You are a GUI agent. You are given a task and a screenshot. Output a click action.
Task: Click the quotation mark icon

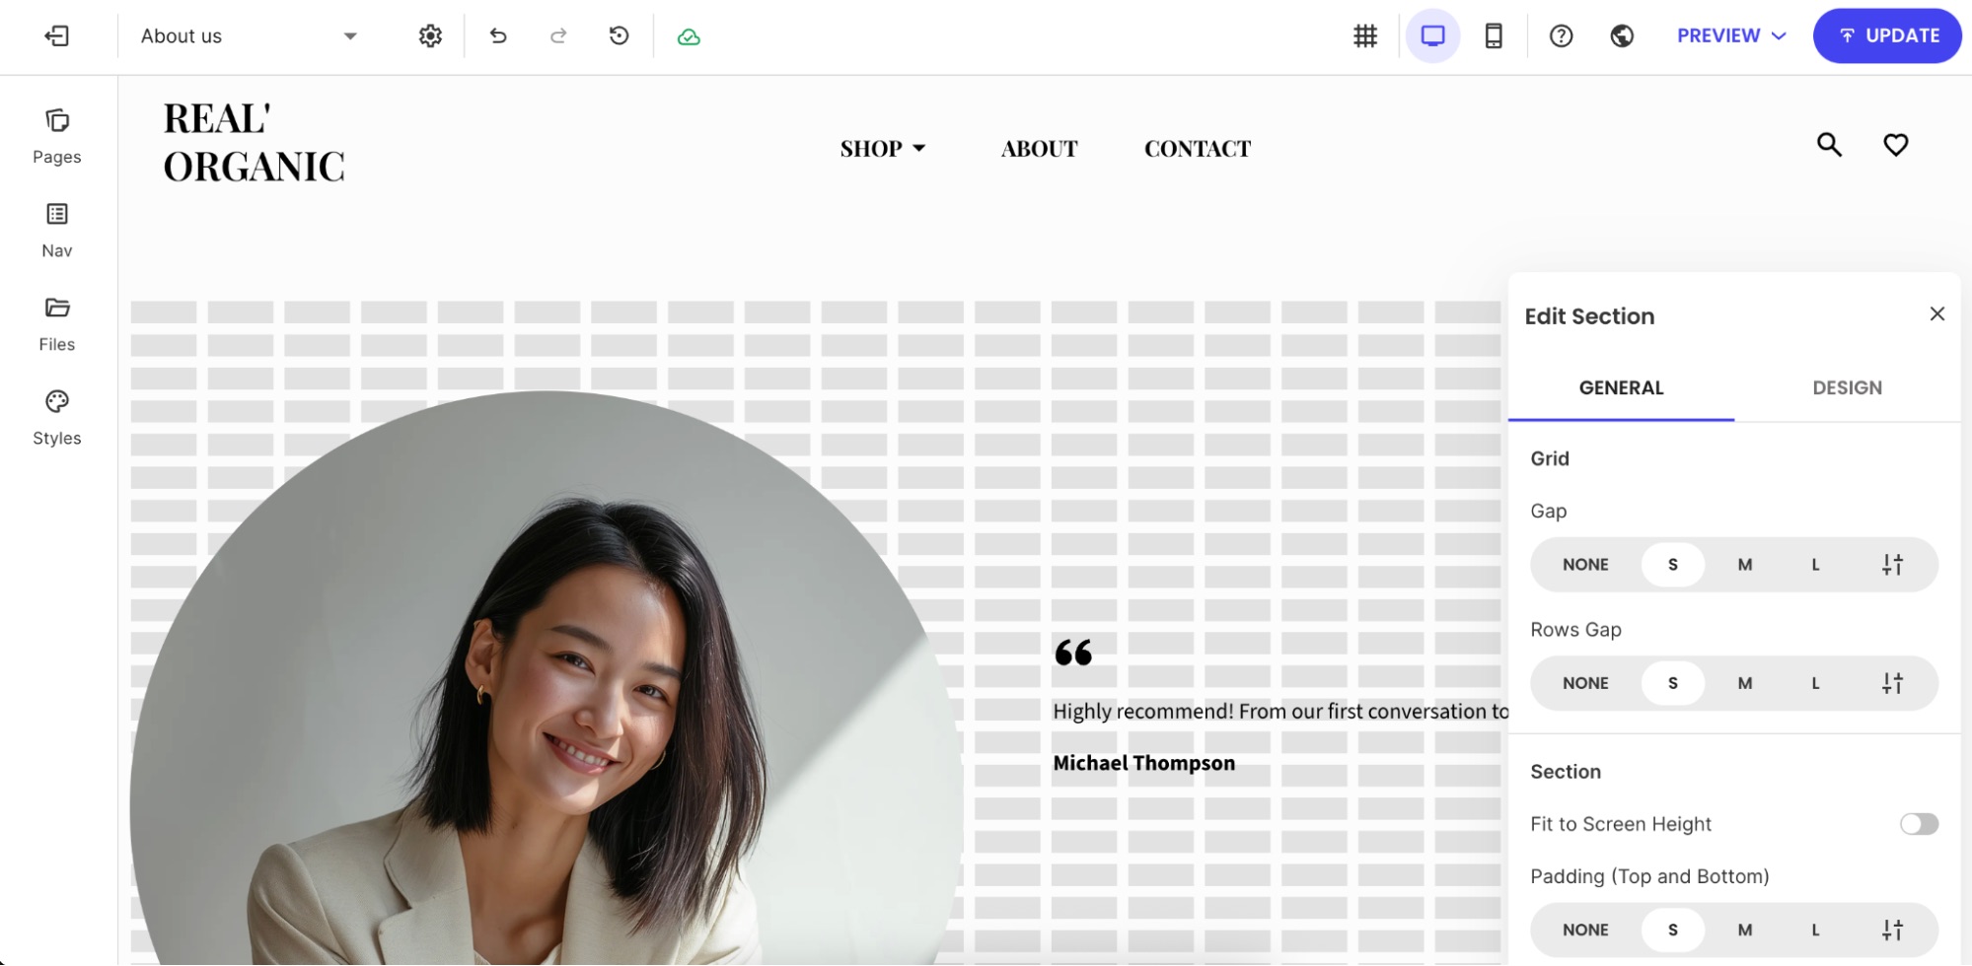pos(1073,653)
